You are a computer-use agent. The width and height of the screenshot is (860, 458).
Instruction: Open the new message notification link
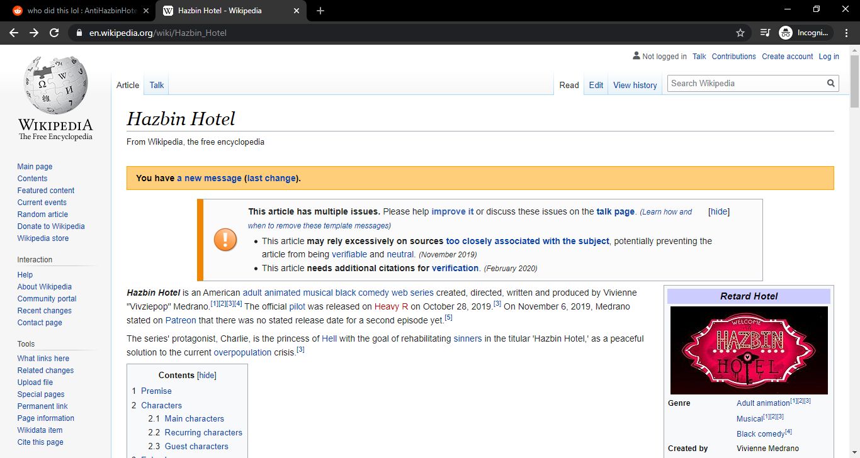(210, 178)
